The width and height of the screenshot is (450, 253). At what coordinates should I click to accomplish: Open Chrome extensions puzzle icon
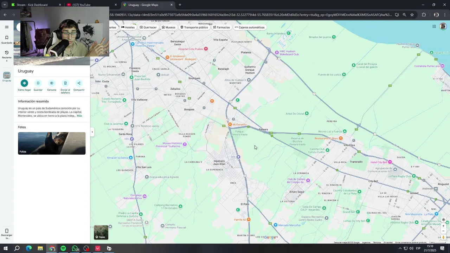tap(424, 15)
